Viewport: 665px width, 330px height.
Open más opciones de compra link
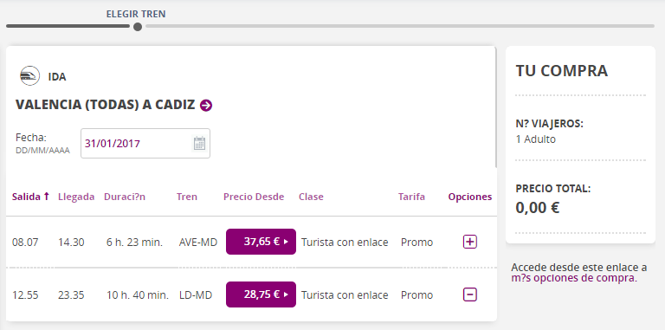[x=574, y=278]
